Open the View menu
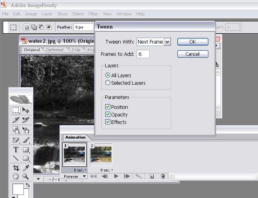The width and height of the screenshot is (258, 198). click(x=107, y=14)
